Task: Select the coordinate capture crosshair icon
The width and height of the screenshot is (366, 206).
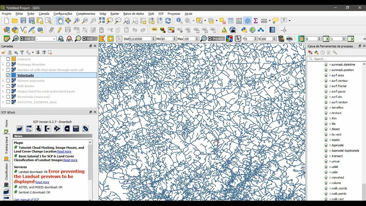Action: click(x=284, y=30)
